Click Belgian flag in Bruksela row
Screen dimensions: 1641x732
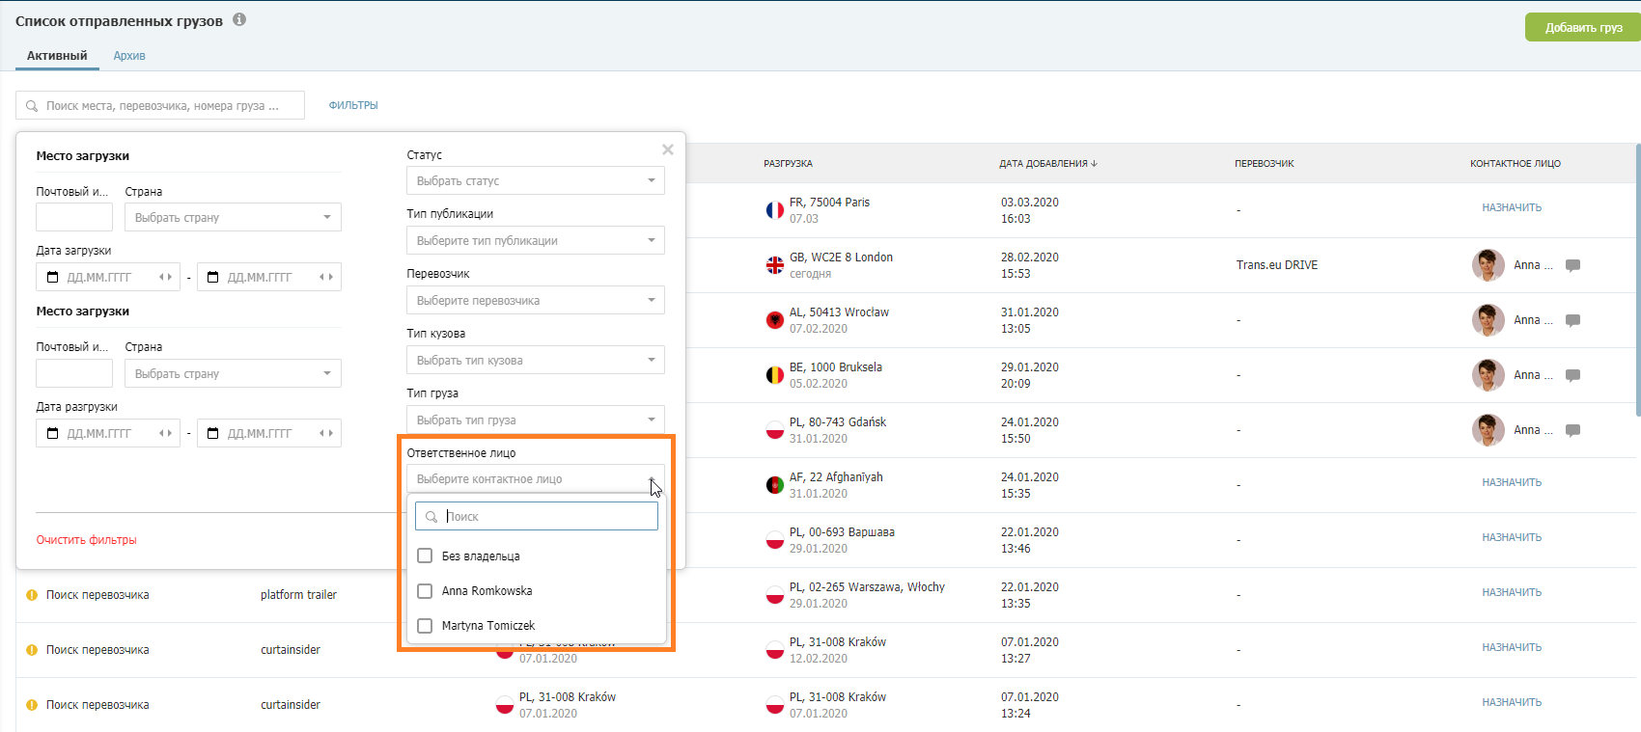coord(774,375)
